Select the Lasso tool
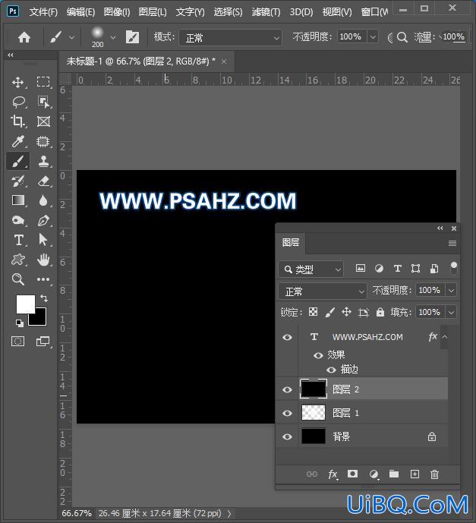The height and width of the screenshot is (523, 476). click(18, 102)
